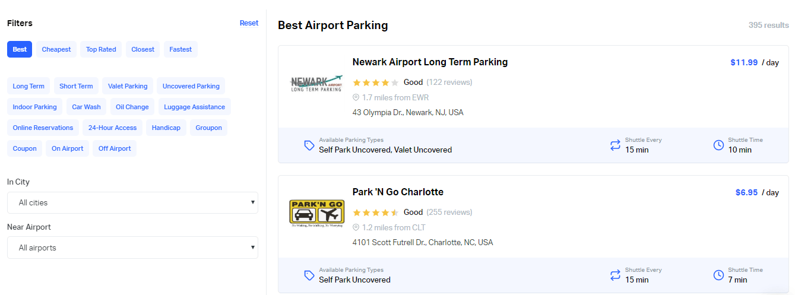Click the parking types tag icon in Newark listing
Viewport: 795px width, 295px height.
click(309, 145)
